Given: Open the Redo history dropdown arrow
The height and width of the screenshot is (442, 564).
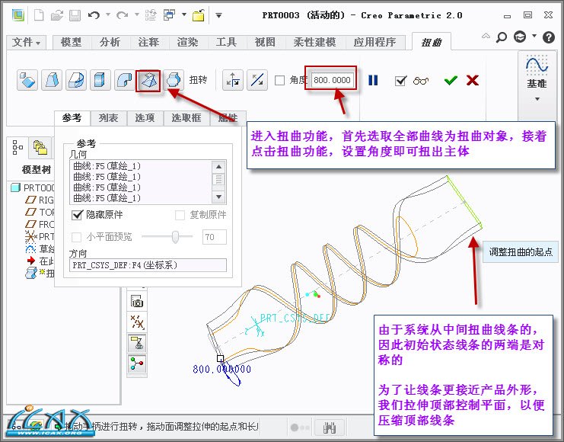Looking at the screenshot, I should (x=137, y=14).
